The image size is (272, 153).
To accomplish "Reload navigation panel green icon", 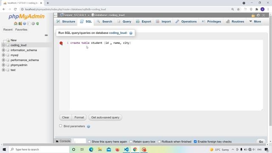I will tap(37, 24).
